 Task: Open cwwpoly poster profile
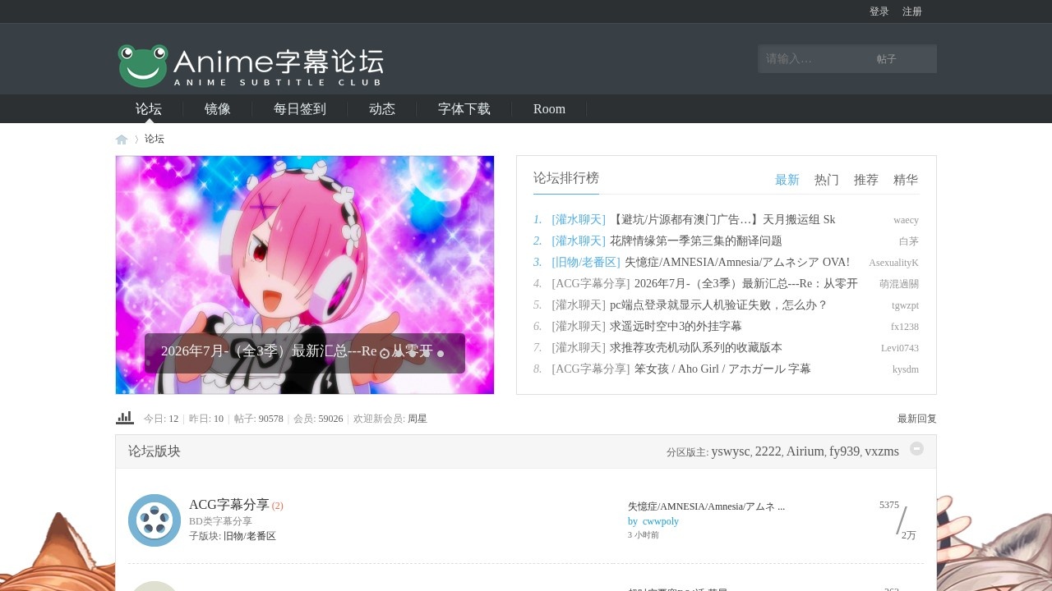coord(661,521)
